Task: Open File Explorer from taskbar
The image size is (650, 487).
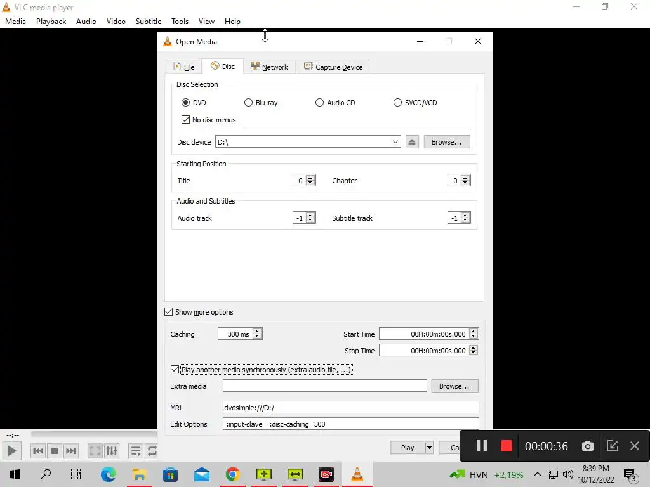Action: click(x=139, y=474)
